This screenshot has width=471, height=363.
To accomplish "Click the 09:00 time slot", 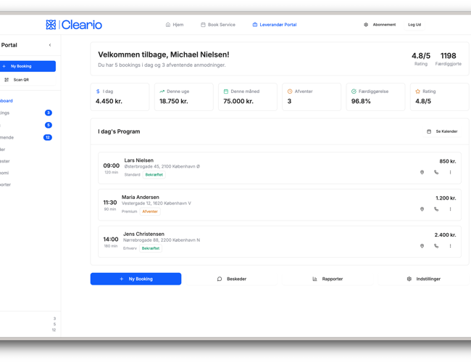I will [111, 166].
